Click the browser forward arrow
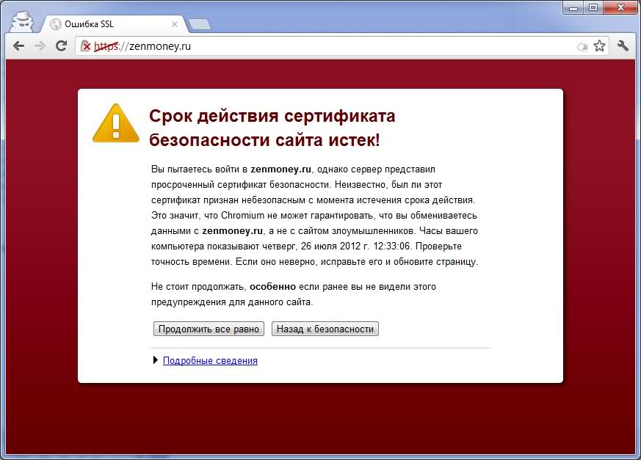The height and width of the screenshot is (460, 641). click(x=40, y=46)
